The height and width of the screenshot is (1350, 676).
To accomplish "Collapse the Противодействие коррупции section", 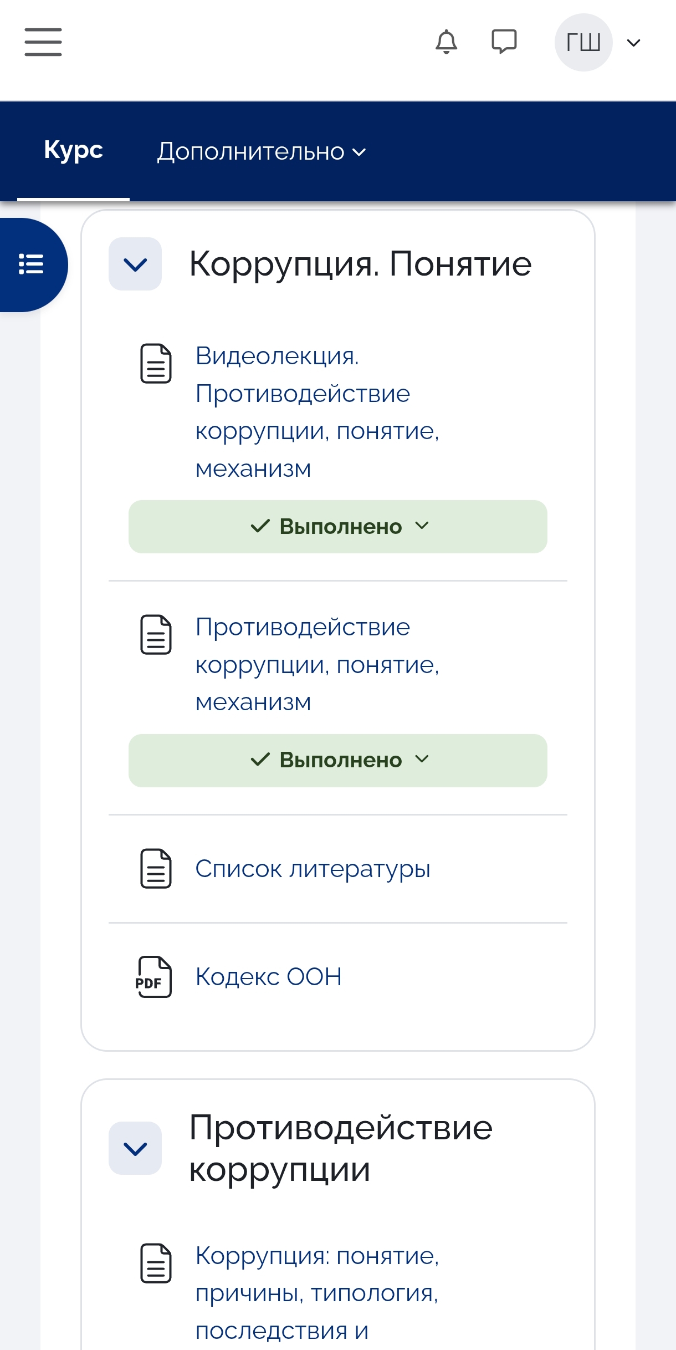I will 135,1148.
